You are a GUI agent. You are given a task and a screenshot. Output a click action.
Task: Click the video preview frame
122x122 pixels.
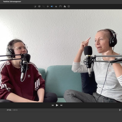coord(61,56)
